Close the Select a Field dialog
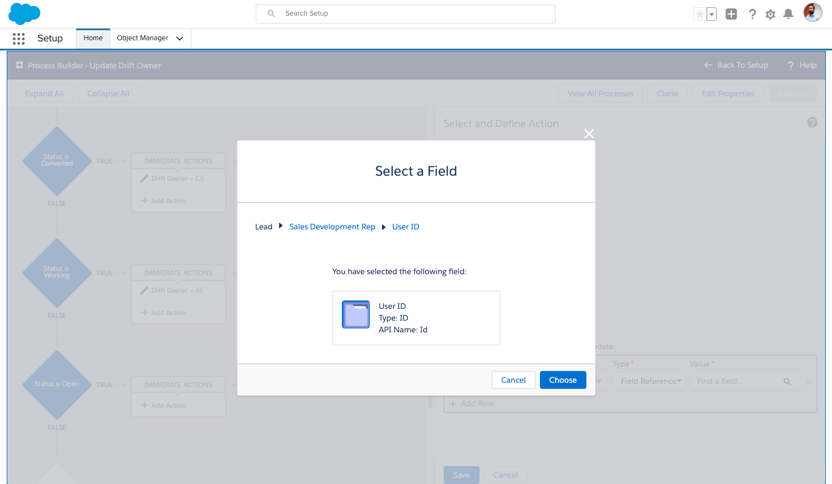 (x=589, y=134)
